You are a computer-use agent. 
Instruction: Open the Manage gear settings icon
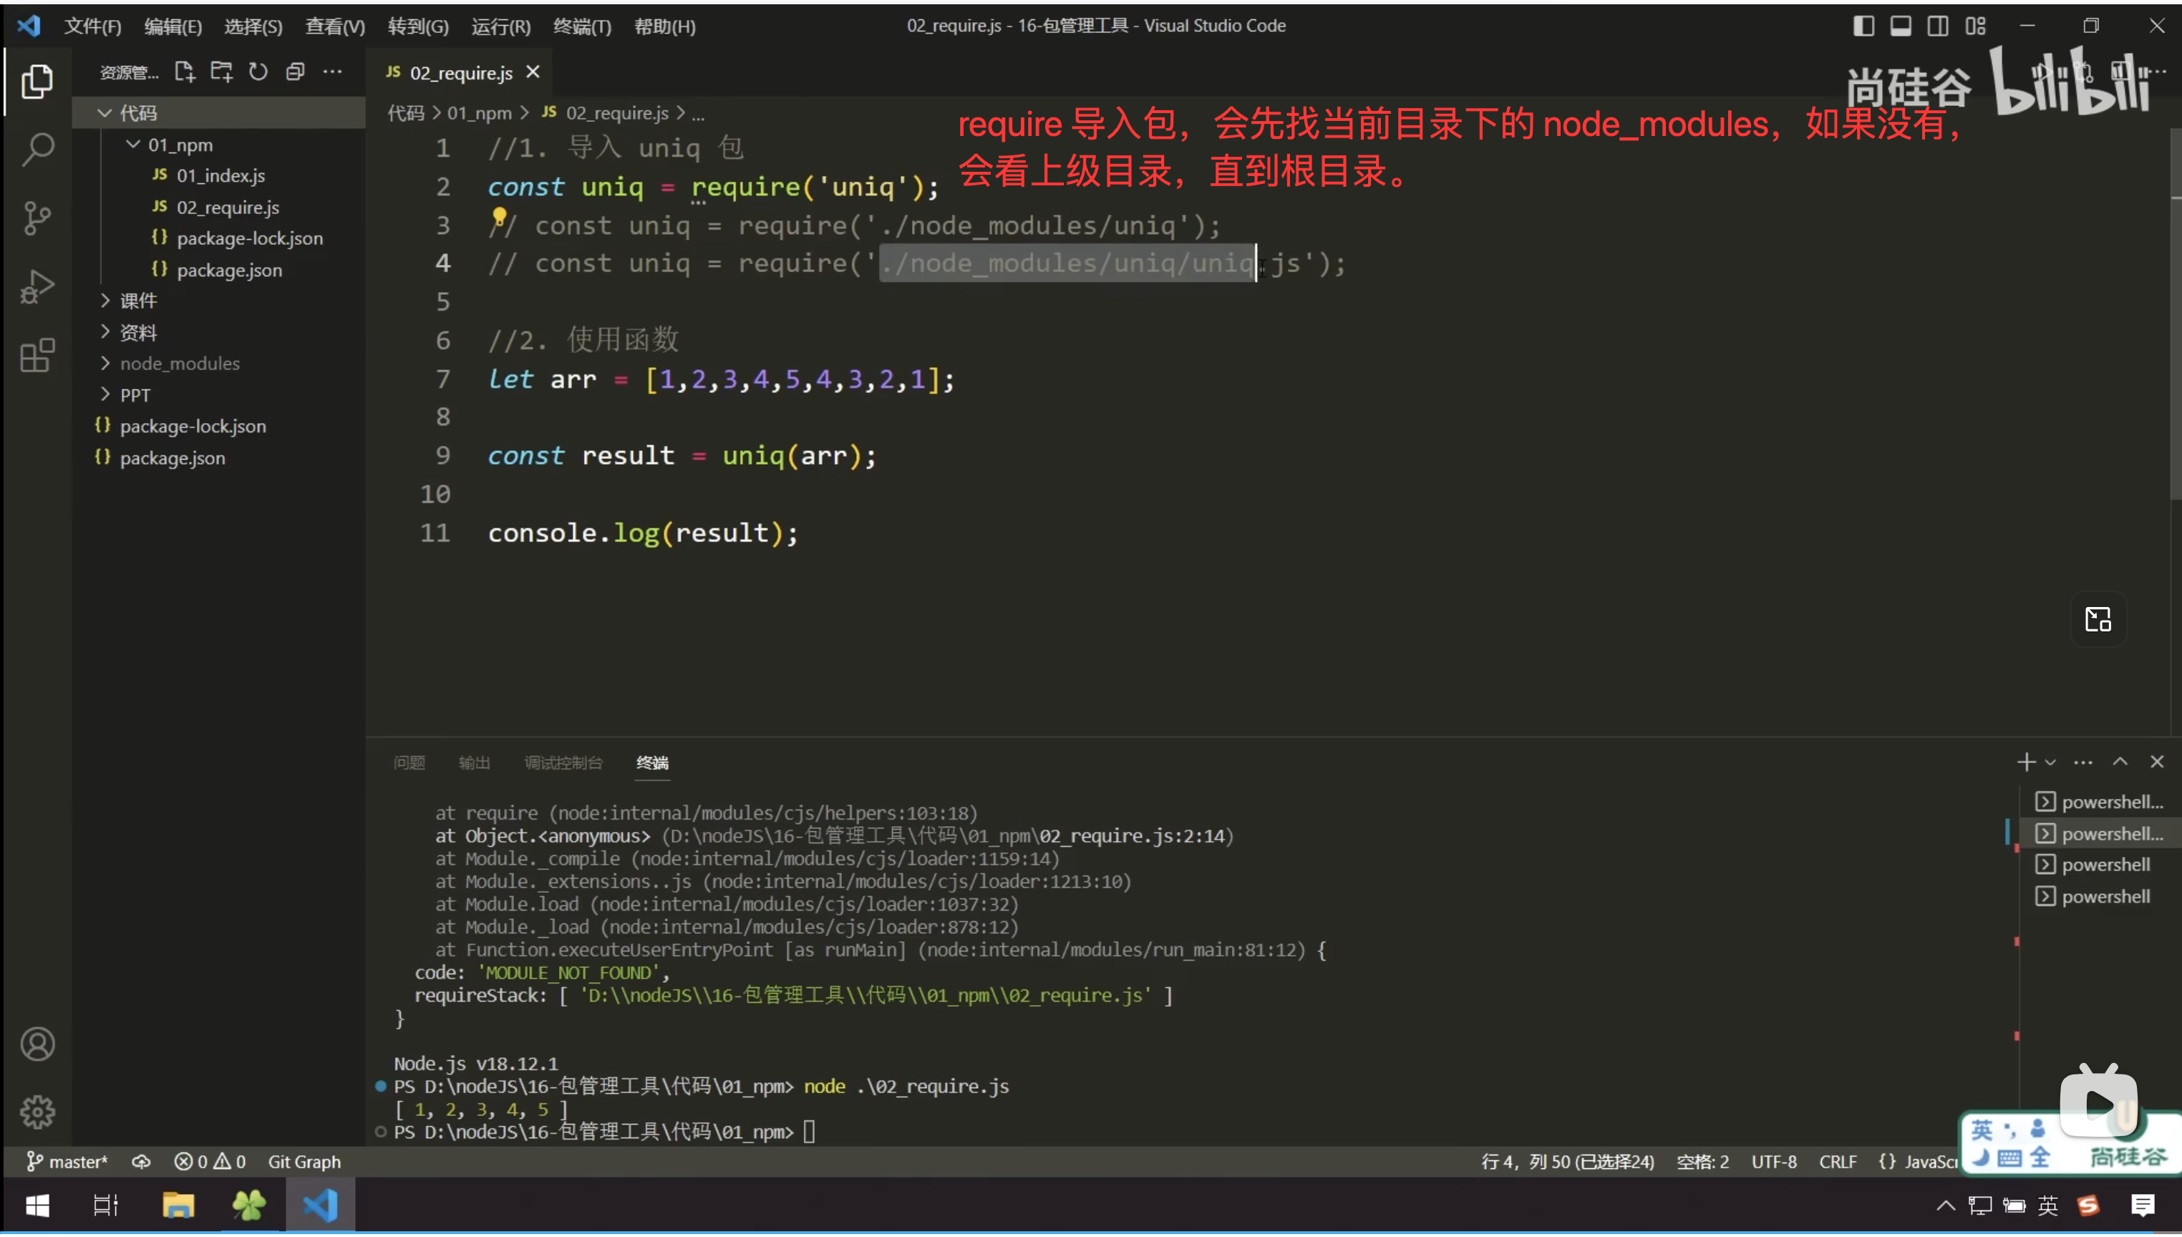[37, 1112]
